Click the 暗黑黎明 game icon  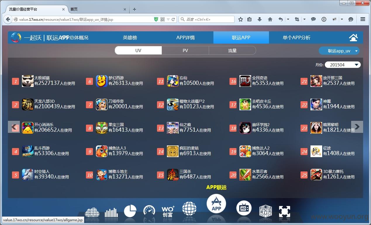[316, 128]
